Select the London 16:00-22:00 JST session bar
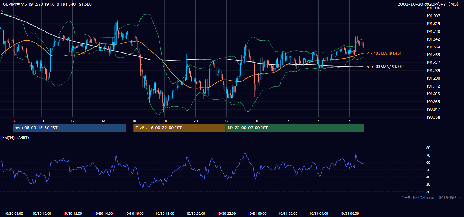Viewport: 464px width, 217px height. tap(179, 128)
